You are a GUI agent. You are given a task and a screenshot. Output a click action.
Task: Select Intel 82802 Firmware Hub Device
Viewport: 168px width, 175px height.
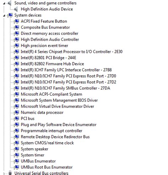pyautogui.click(x=52, y=64)
